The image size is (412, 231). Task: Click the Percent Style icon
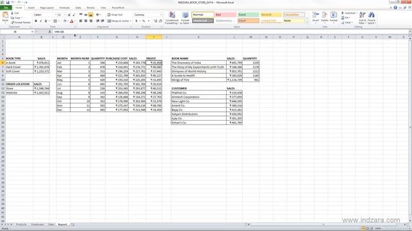tap(144, 21)
